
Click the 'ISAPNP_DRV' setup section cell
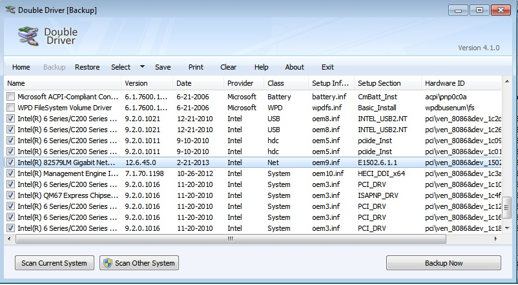[378, 195]
